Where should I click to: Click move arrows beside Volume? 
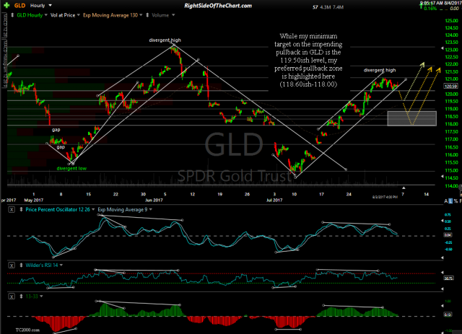click(x=147, y=15)
